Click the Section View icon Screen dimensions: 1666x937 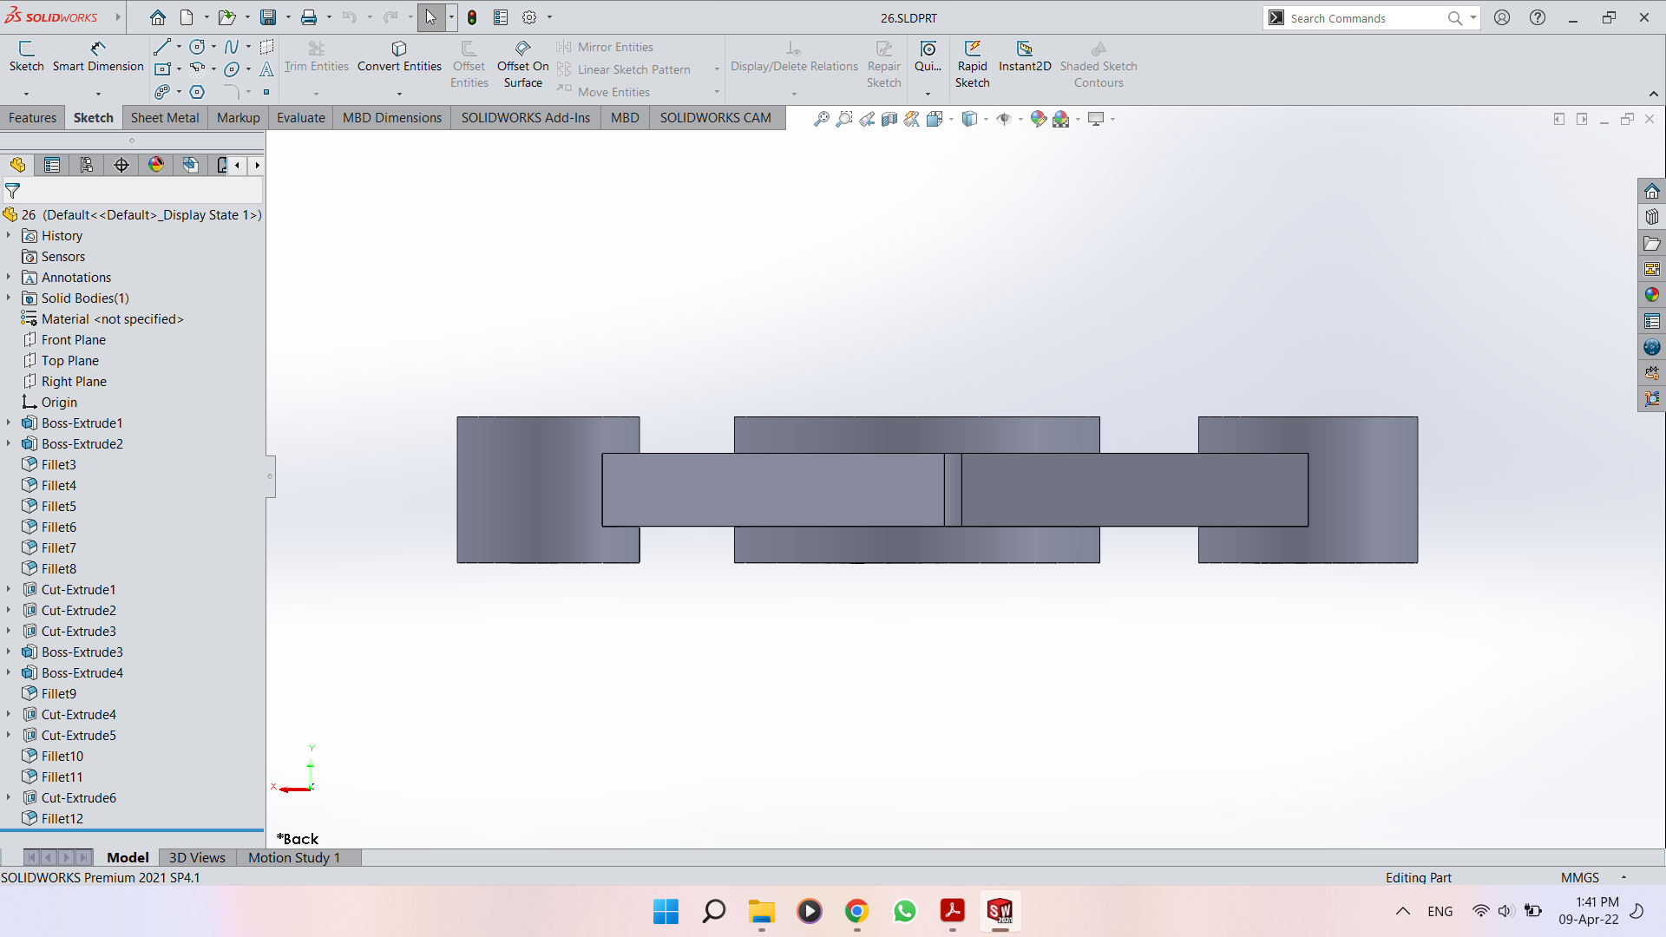point(889,119)
